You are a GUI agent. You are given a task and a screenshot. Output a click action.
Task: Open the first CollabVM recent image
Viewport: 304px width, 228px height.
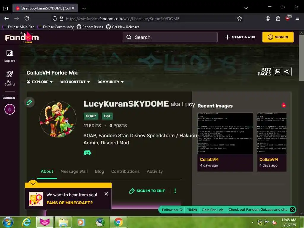point(225,142)
